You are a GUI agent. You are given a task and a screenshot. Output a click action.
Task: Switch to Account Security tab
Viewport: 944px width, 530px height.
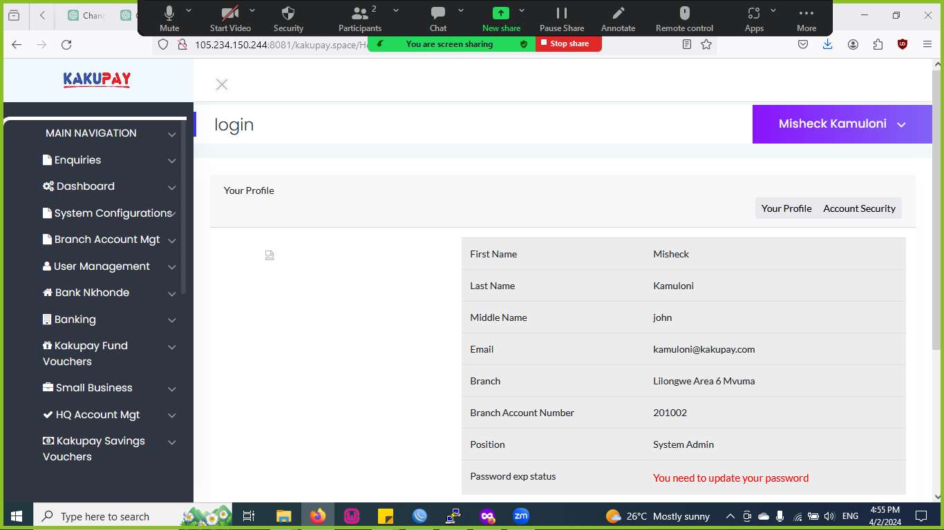tap(859, 208)
